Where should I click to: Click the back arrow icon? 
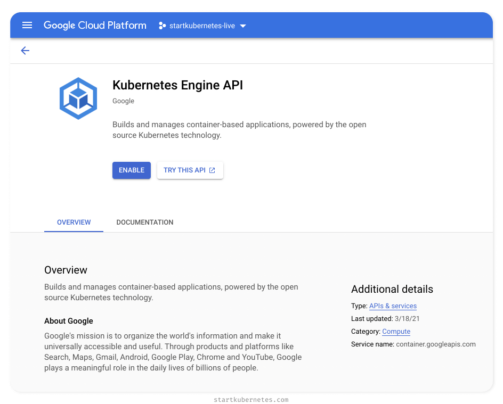click(x=25, y=51)
